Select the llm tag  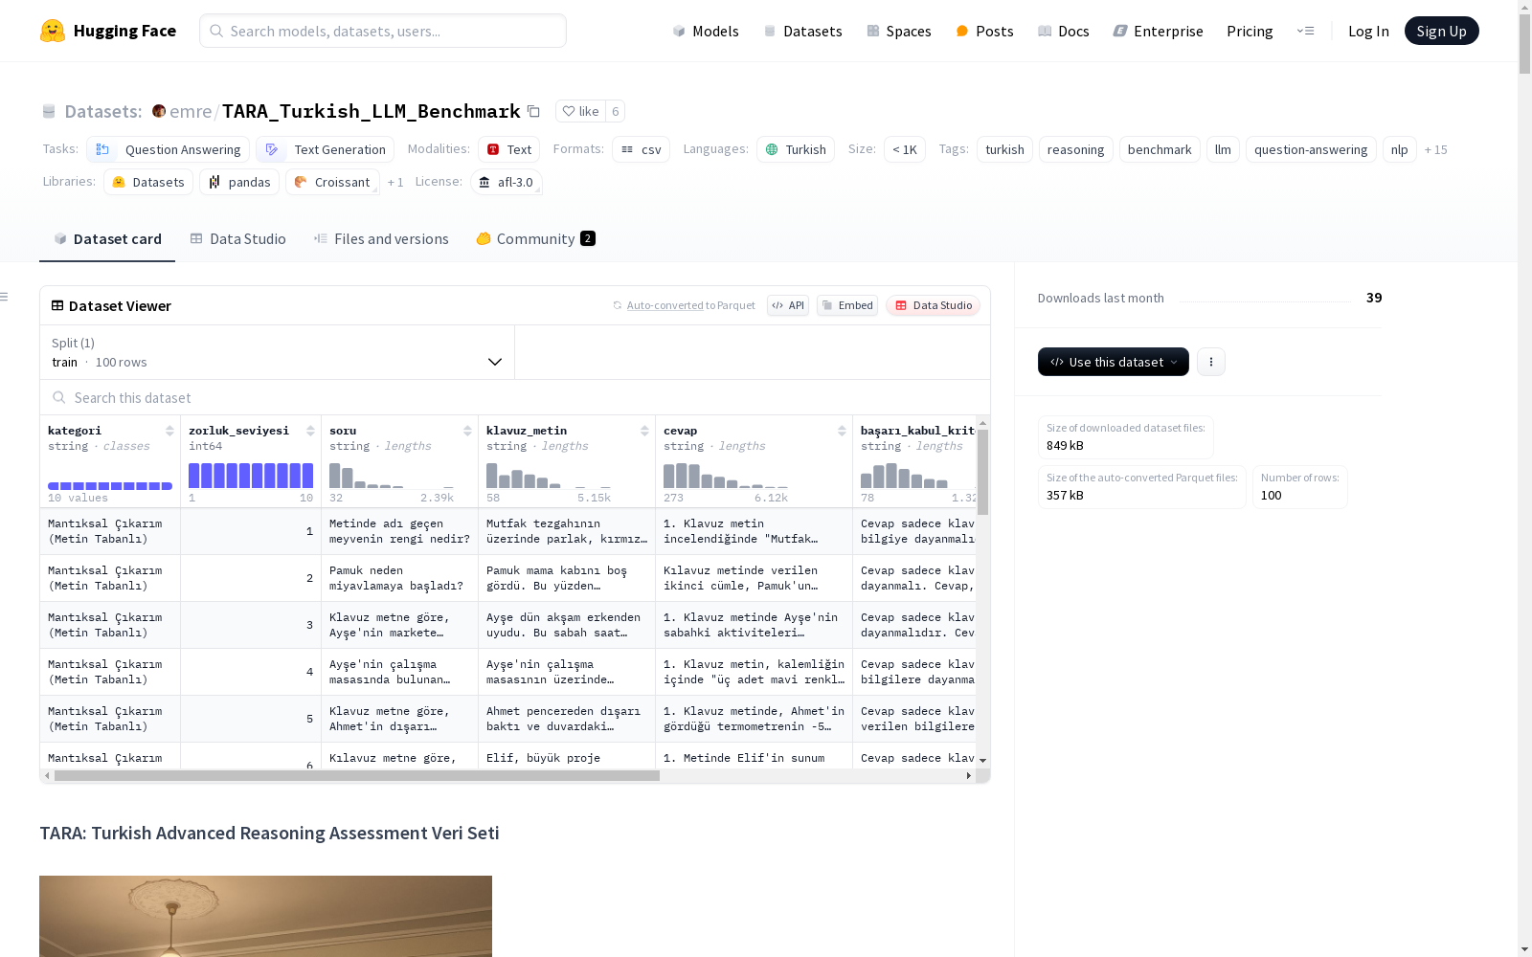tap(1223, 149)
